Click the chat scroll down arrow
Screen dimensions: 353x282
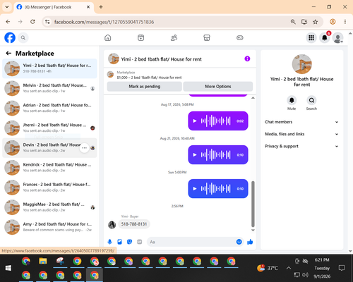(x=253, y=230)
